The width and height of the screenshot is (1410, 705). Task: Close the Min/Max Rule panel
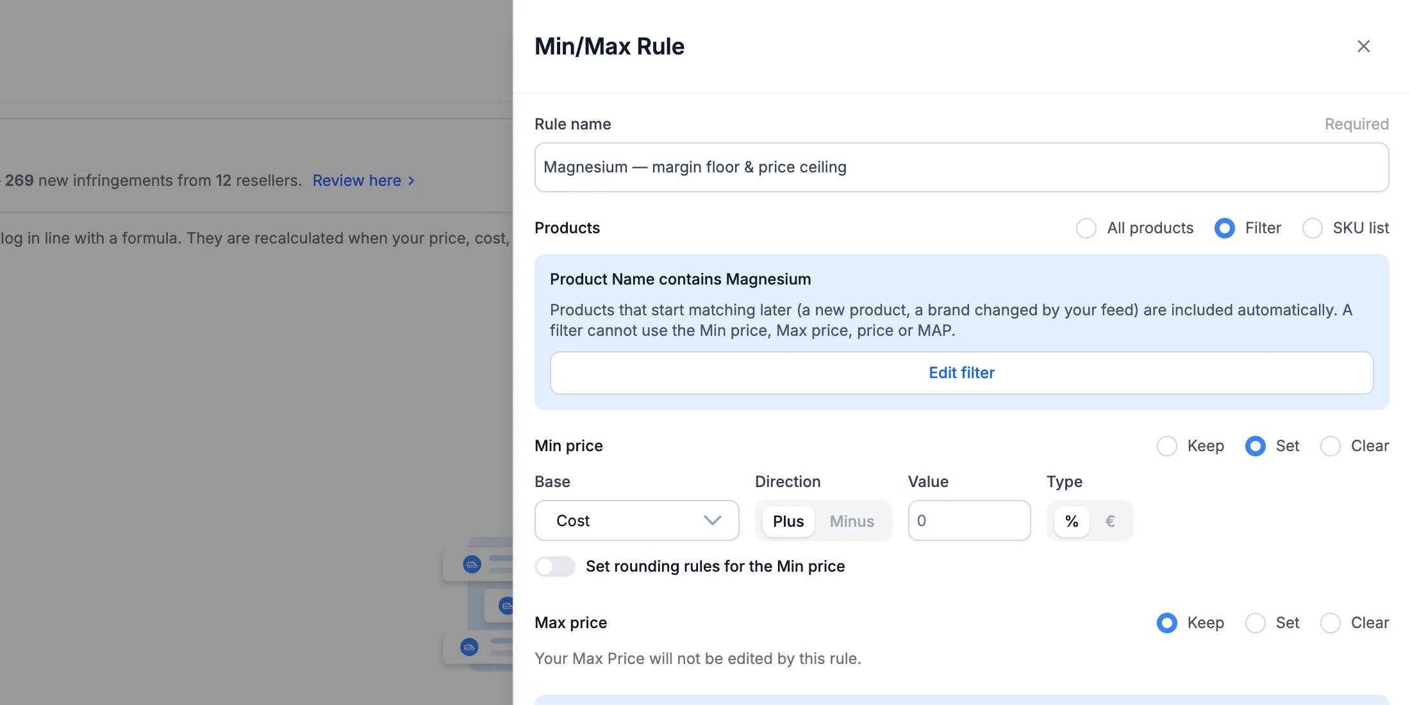1363,46
